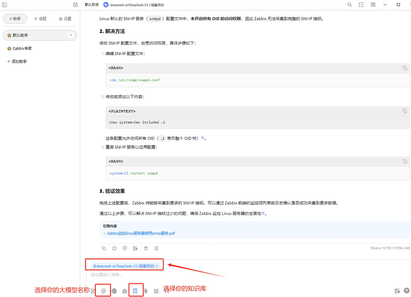Copy the whole assistant message
Screen dimensions: 411x297
pyautogui.click(x=104, y=248)
